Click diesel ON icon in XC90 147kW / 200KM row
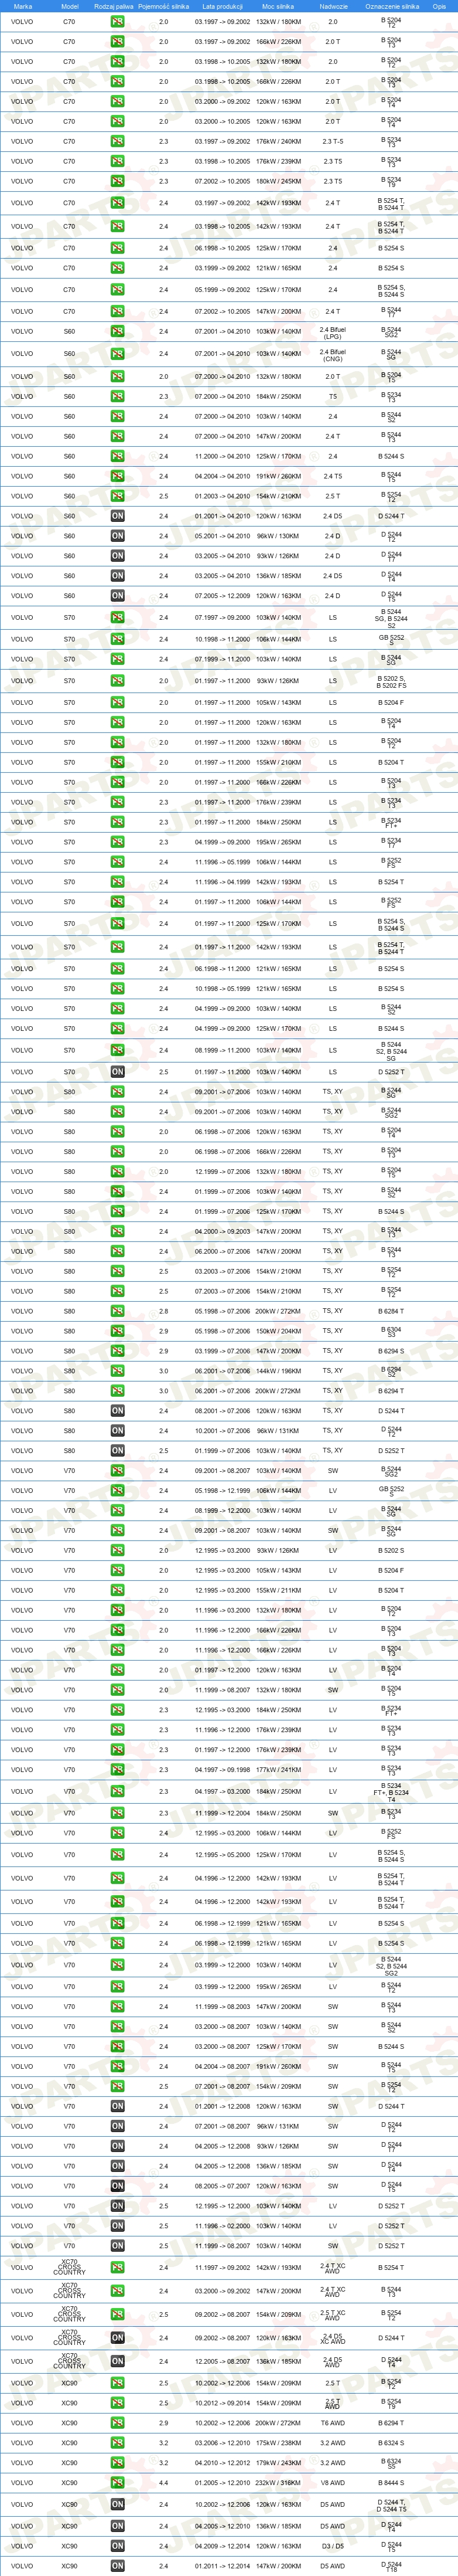 (x=117, y=2566)
